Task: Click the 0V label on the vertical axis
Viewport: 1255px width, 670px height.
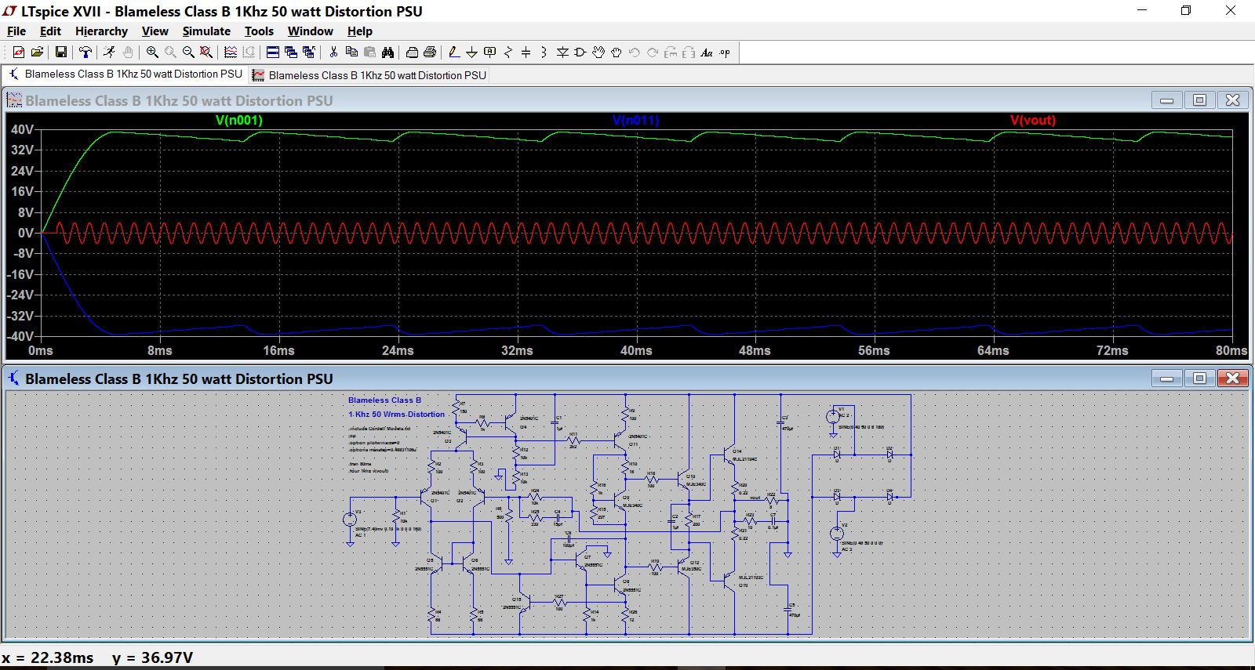Action: click(x=26, y=233)
